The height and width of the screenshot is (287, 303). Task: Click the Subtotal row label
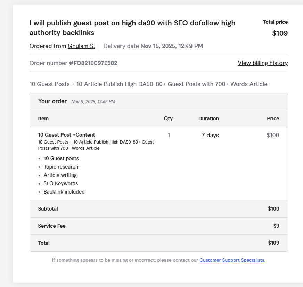pos(48,209)
